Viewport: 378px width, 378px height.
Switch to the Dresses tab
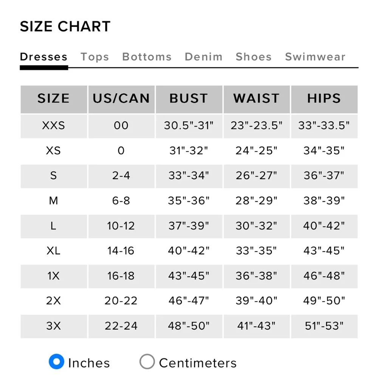coord(43,57)
